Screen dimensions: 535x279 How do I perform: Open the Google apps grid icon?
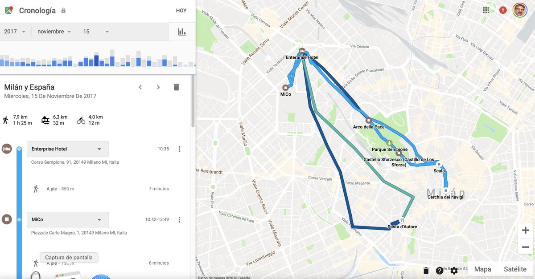486,10
